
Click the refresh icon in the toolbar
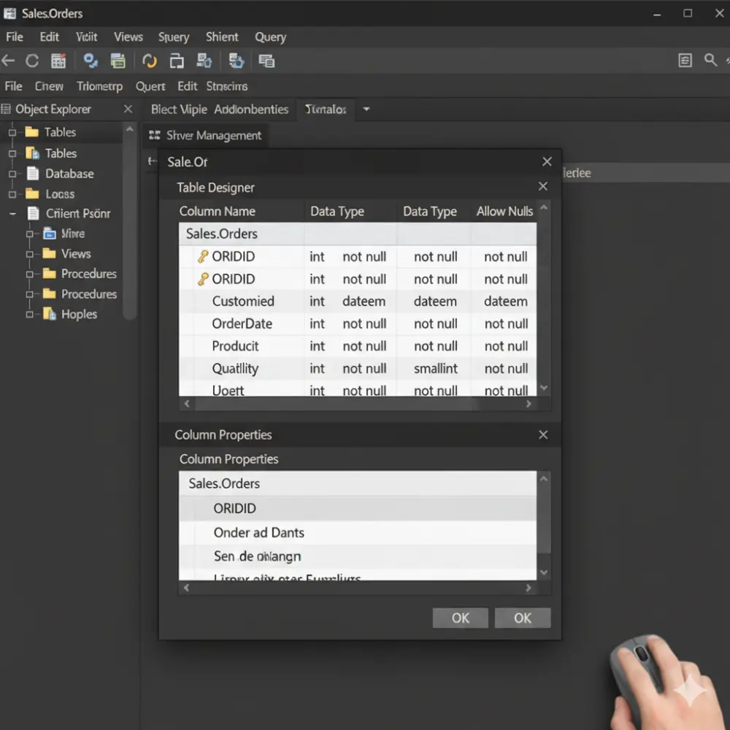click(x=31, y=61)
